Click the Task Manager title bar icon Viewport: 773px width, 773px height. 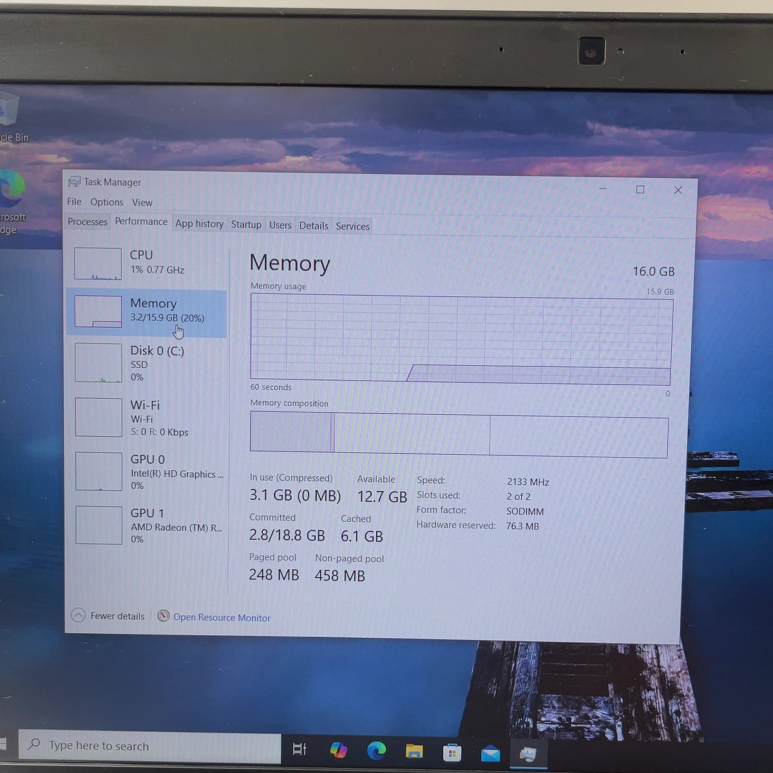[74, 182]
